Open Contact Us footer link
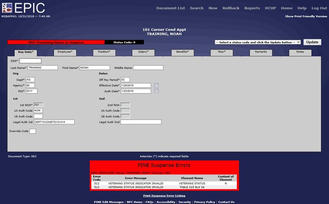 [x=226, y=202]
